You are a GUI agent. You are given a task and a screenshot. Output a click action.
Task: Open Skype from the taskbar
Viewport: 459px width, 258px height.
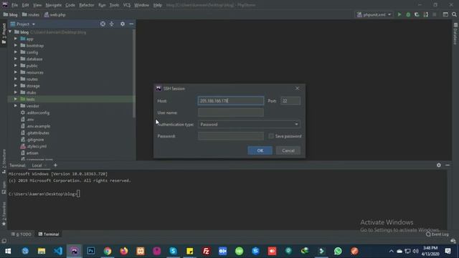click(174, 251)
